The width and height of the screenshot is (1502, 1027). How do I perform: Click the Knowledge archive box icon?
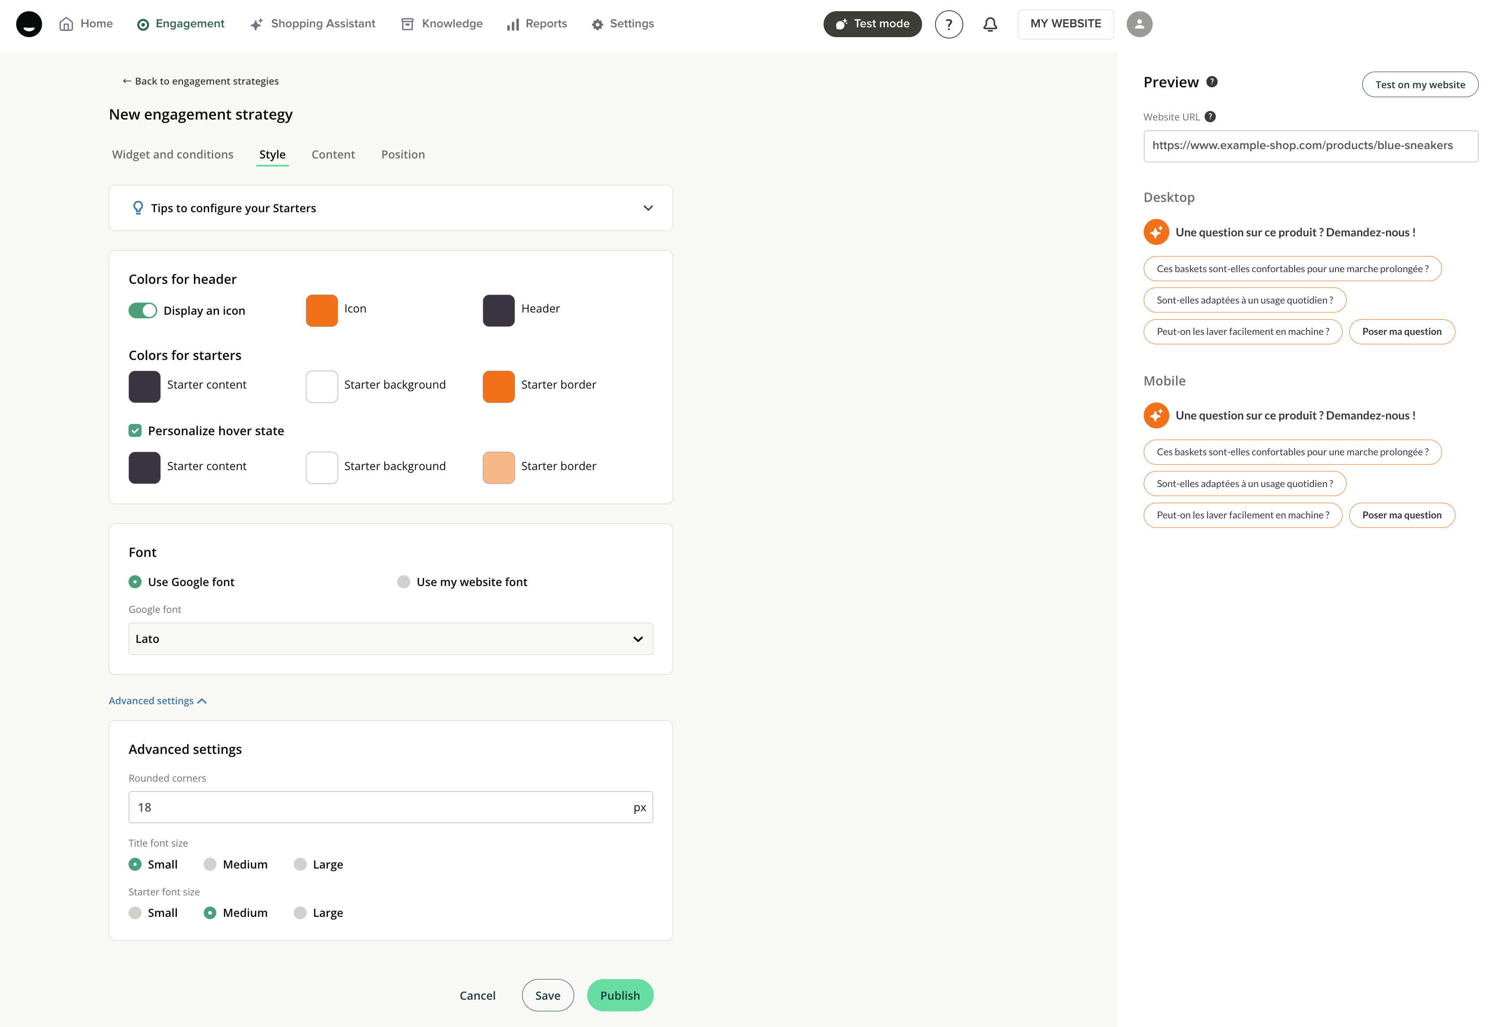point(407,25)
